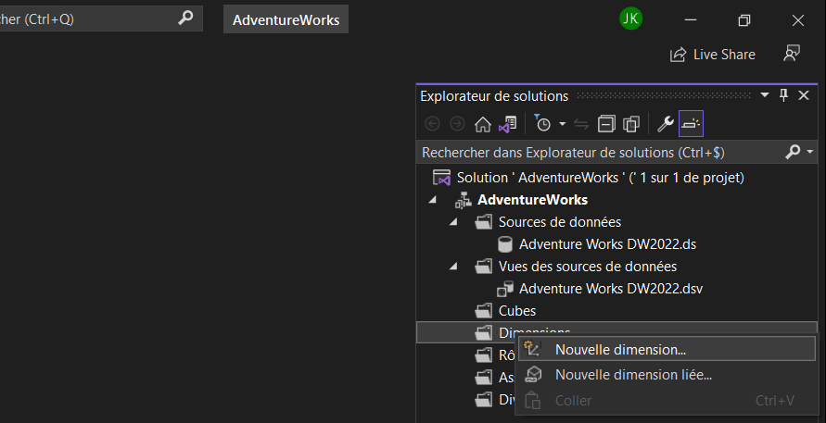This screenshot has height=423, width=826.
Task: Click folder icon of Sources de données
Action: coord(484,222)
